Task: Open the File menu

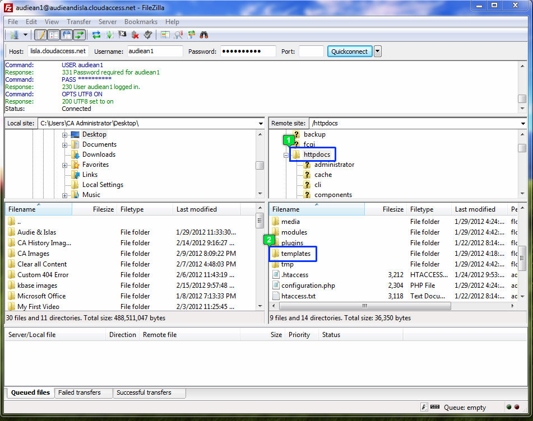Action: (x=13, y=22)
